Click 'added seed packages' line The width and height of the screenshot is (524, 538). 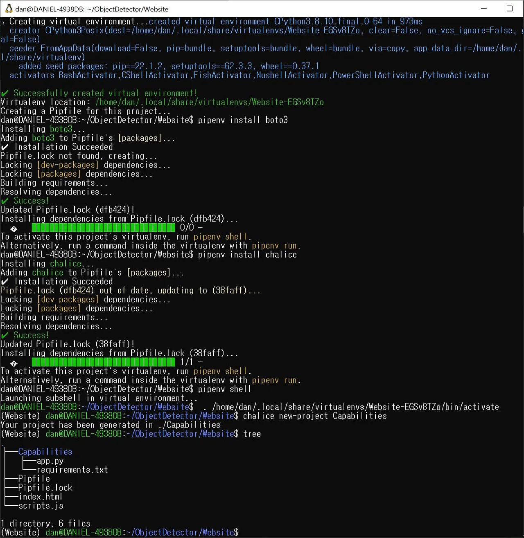[x=169, y=66]
